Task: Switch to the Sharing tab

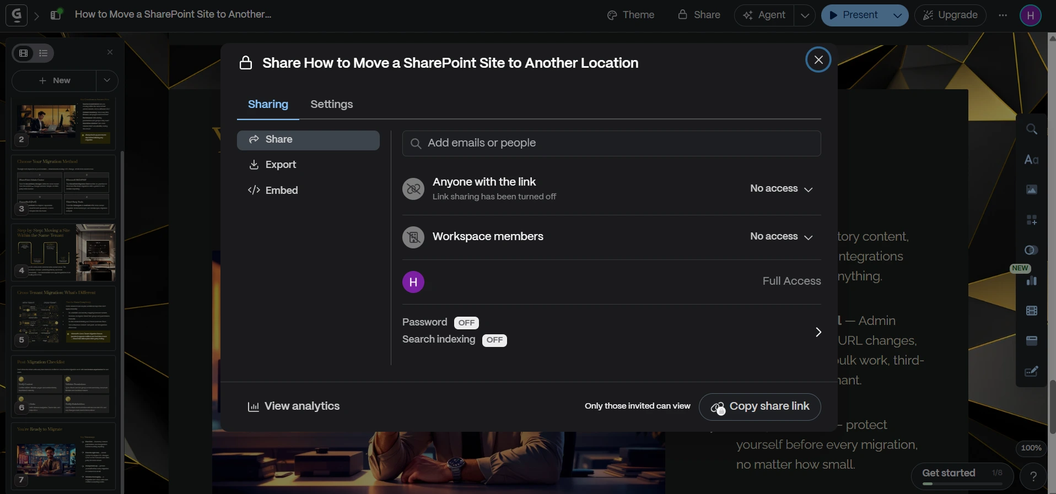Action: [268, 105]
